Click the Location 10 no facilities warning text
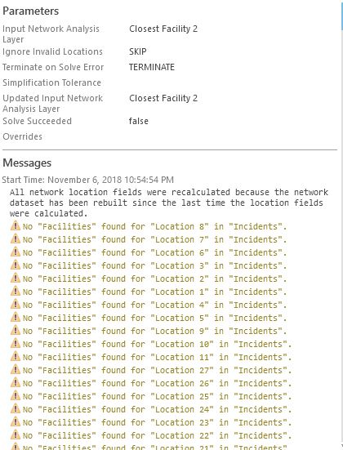This screenshot has width=343, height=450. [x=157, y=344]
